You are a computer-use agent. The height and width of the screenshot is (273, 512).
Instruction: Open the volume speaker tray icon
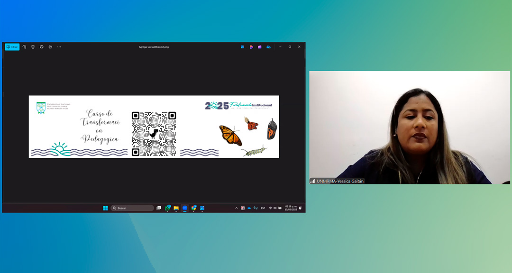pos(275,208)
